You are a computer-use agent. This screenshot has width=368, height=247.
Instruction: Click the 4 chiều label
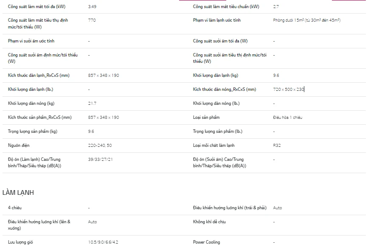(14, 208)
